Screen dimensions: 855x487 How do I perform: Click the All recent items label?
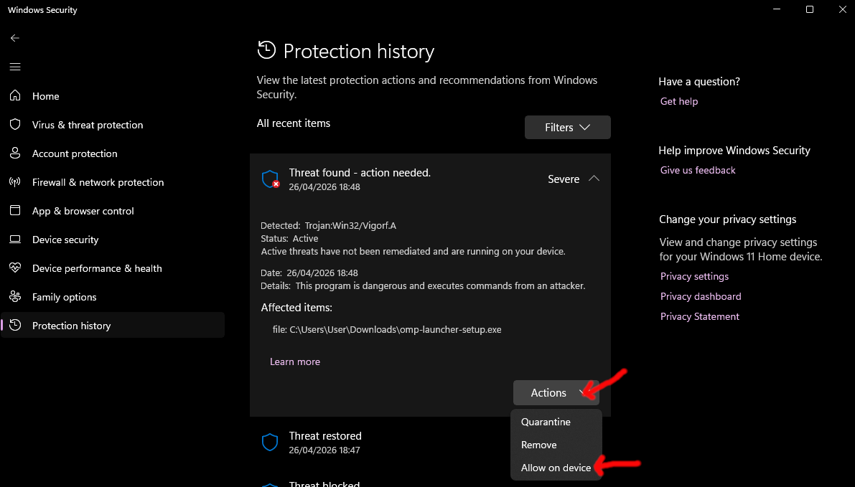point(294,123)
